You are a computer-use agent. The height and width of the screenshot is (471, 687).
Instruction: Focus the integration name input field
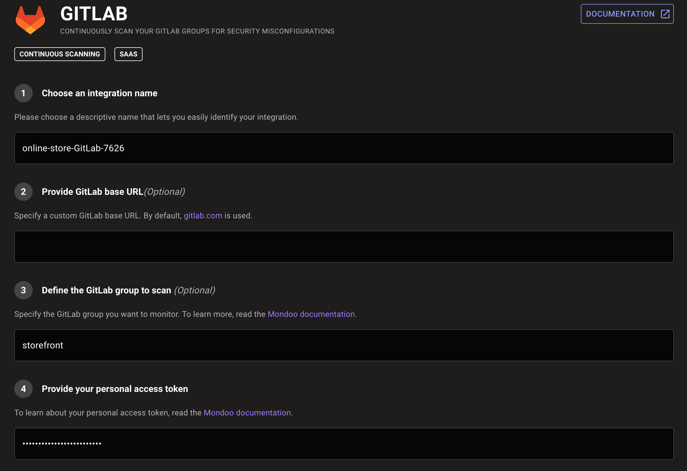344,148
